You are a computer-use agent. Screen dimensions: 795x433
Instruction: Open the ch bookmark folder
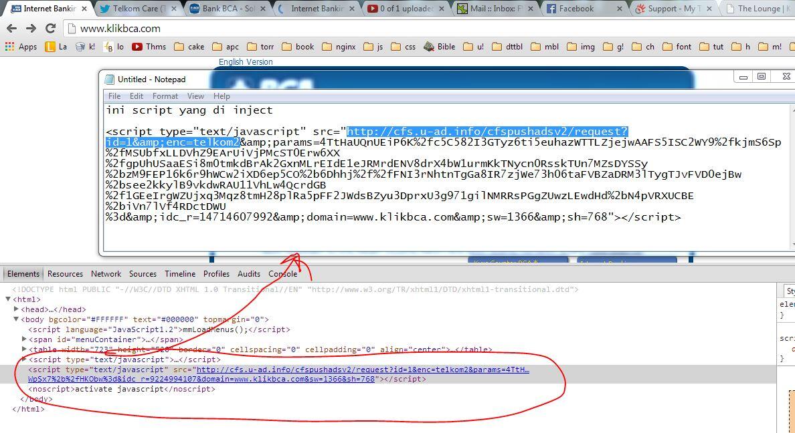coord(643,47)
